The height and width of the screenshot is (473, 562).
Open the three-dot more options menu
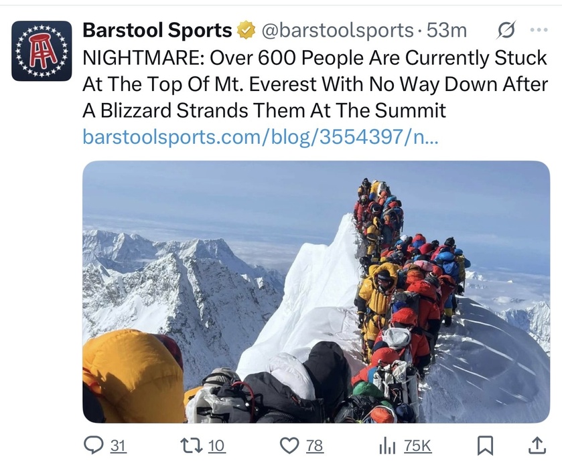pos(539,30)
